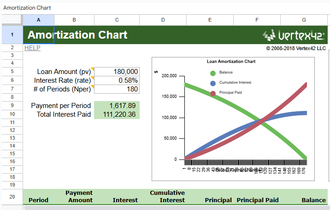This screenshot has height=210, width=330.
Task: Click the Cumulative Interest table column heading
Action: [x=167, y=196]
